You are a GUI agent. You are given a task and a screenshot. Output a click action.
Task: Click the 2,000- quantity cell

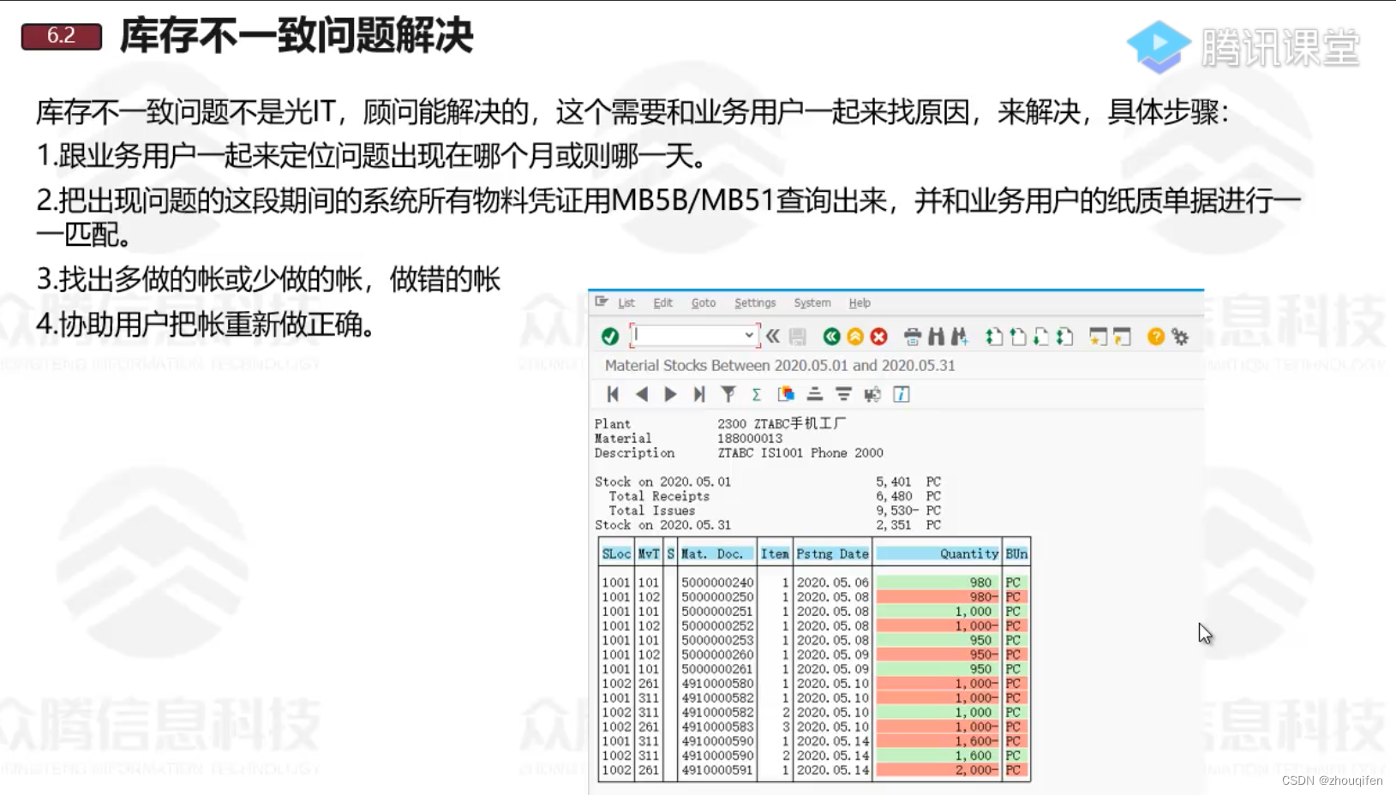[938, 770]
